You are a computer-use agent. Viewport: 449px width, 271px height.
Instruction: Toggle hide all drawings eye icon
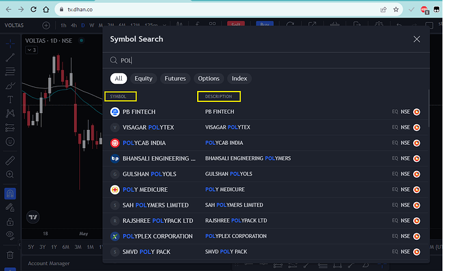[x=10, y=235]
